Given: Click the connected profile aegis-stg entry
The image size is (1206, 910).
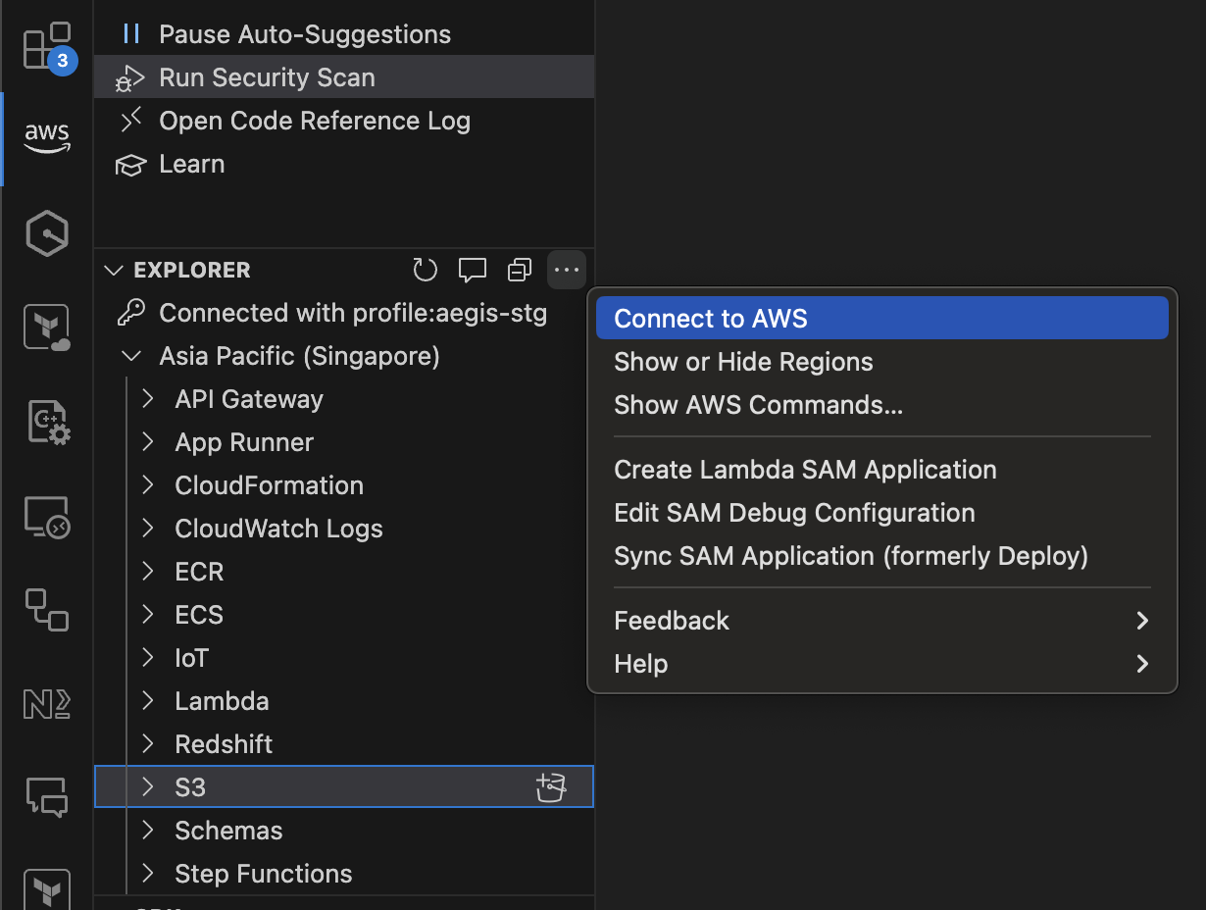Looking at the screenshot, I should pyautogui.click(x=352, y=313).
